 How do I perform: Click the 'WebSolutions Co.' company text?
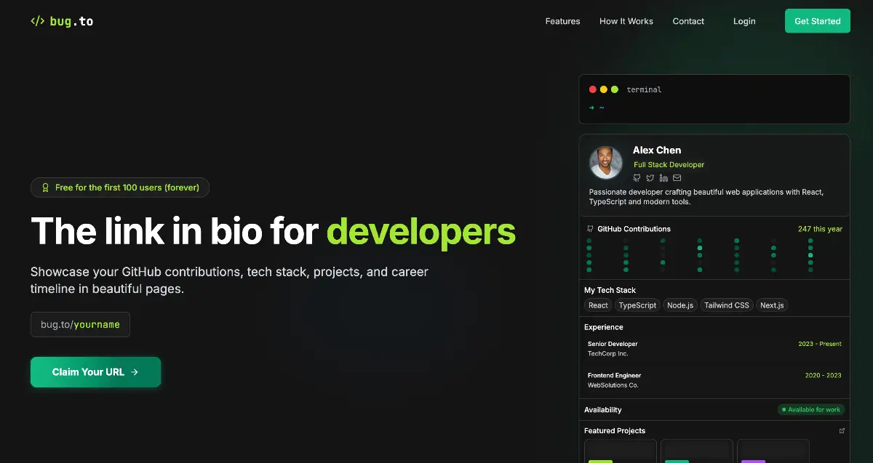(613, 385)
